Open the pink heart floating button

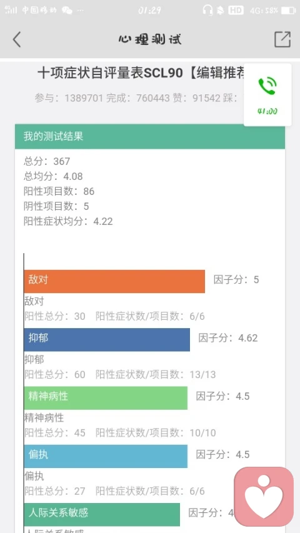click(x=264, y=497)
